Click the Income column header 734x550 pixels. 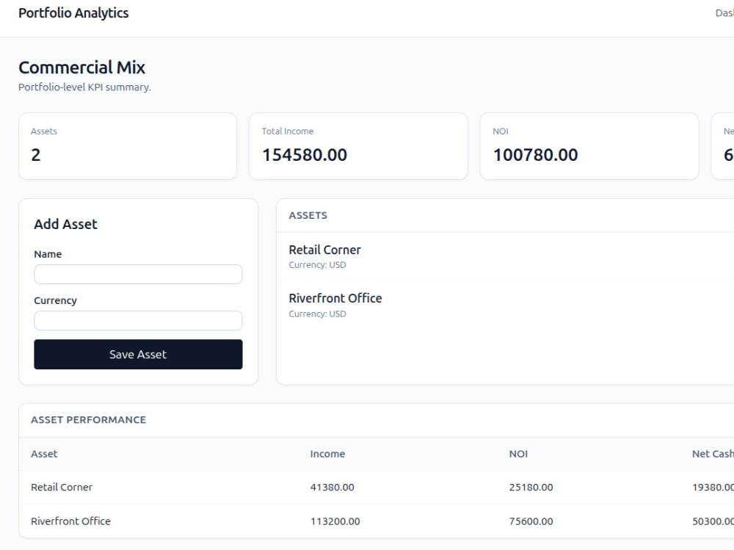(327, 454)
